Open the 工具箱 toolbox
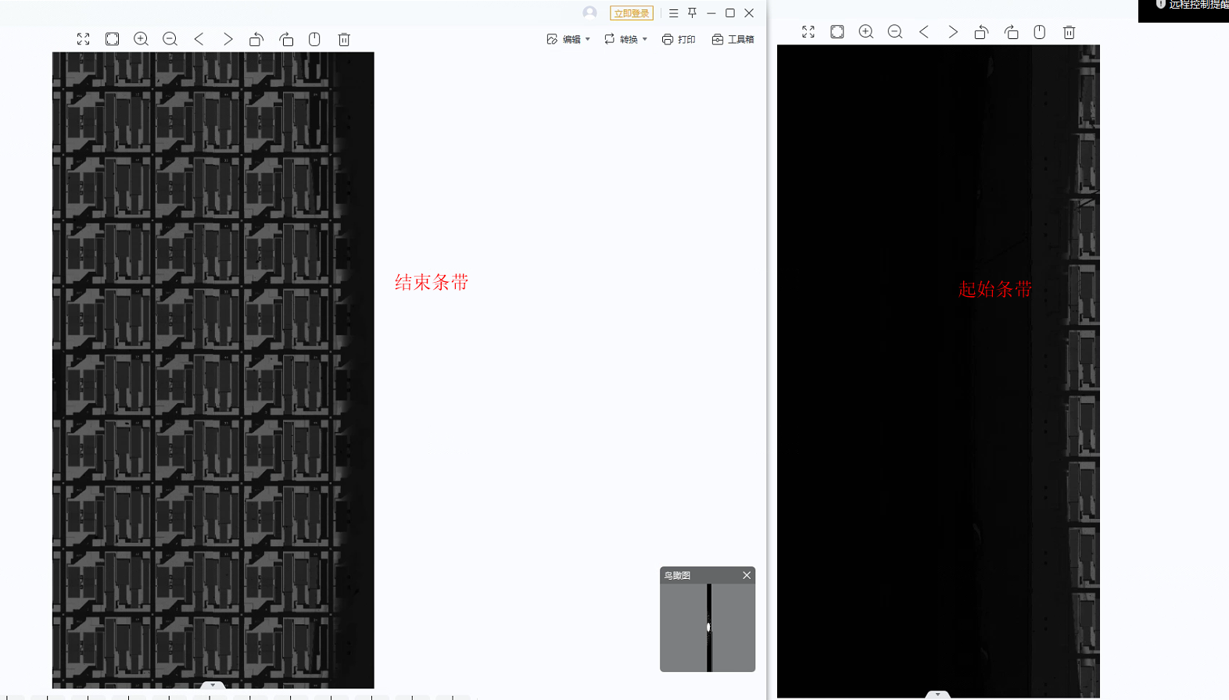Viewport: 1229px width, 700px height. [733, 39]
